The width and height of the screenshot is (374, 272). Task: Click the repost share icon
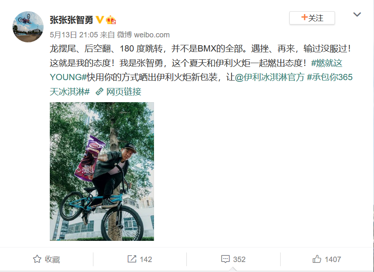132,259
